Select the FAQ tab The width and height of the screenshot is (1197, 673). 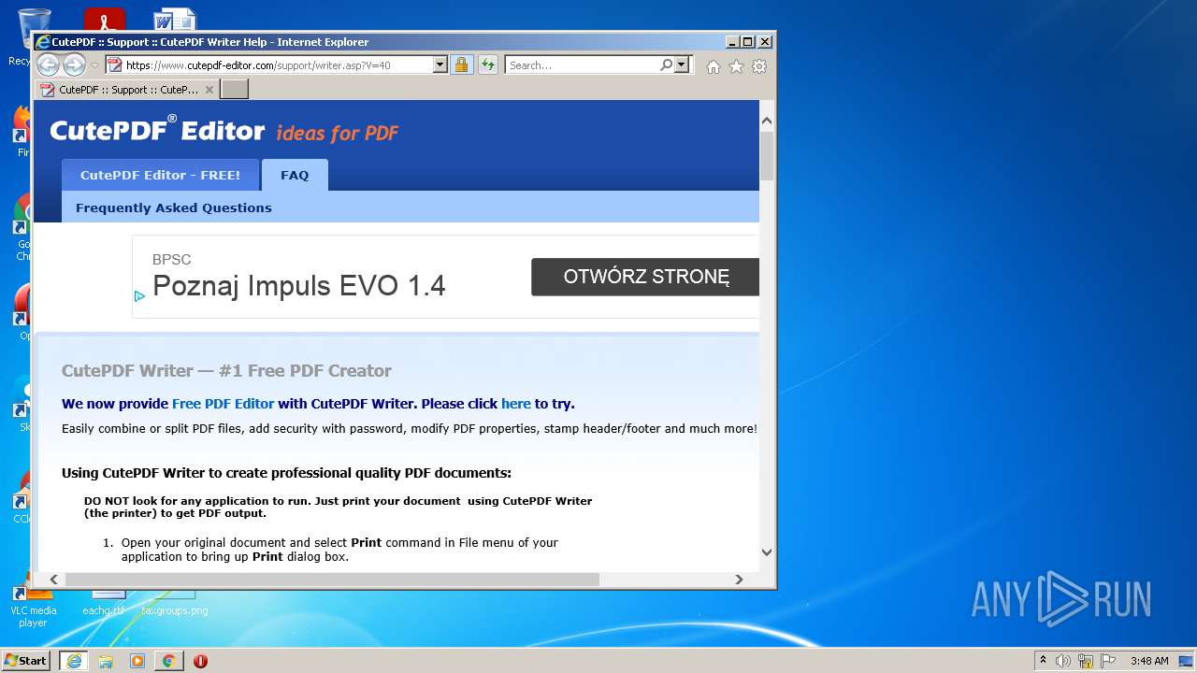click(x=295, y=175)
